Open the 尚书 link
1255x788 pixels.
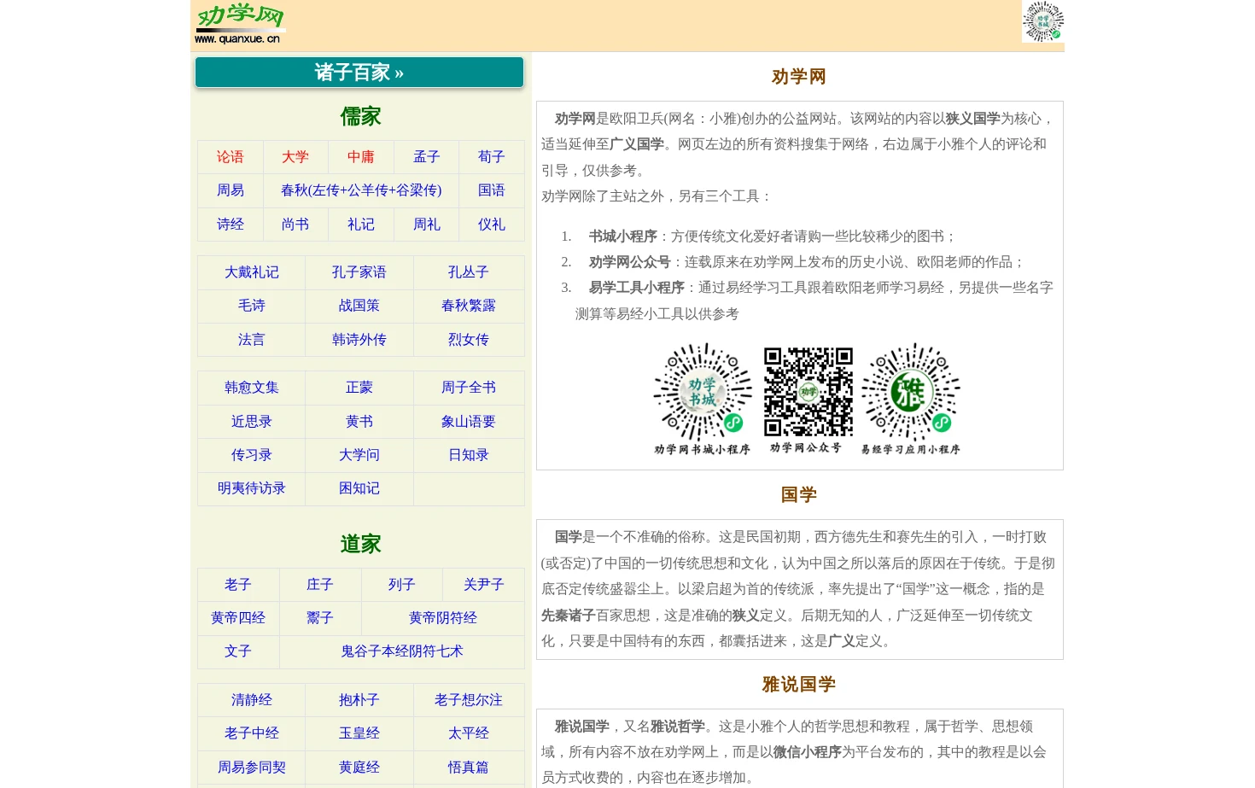(x=295, y=225)
